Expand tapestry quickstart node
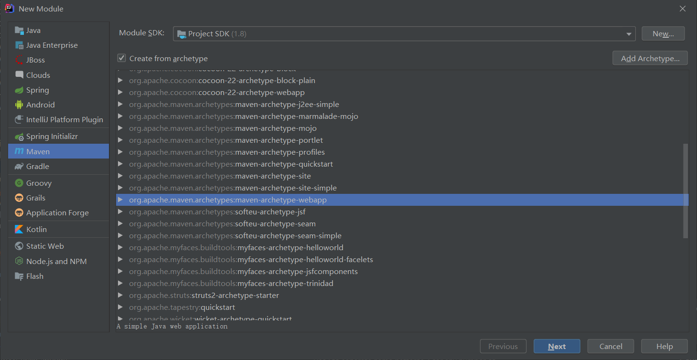This screenshot has height=360, width=697. click(120, 307)
